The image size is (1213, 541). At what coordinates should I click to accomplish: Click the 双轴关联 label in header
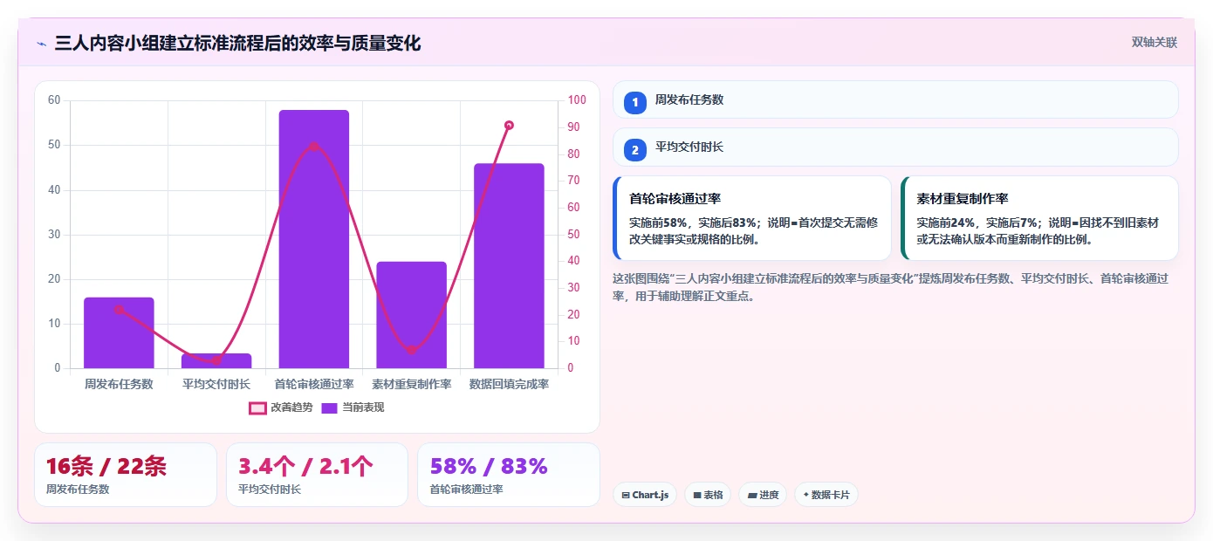pos(1155,43)
